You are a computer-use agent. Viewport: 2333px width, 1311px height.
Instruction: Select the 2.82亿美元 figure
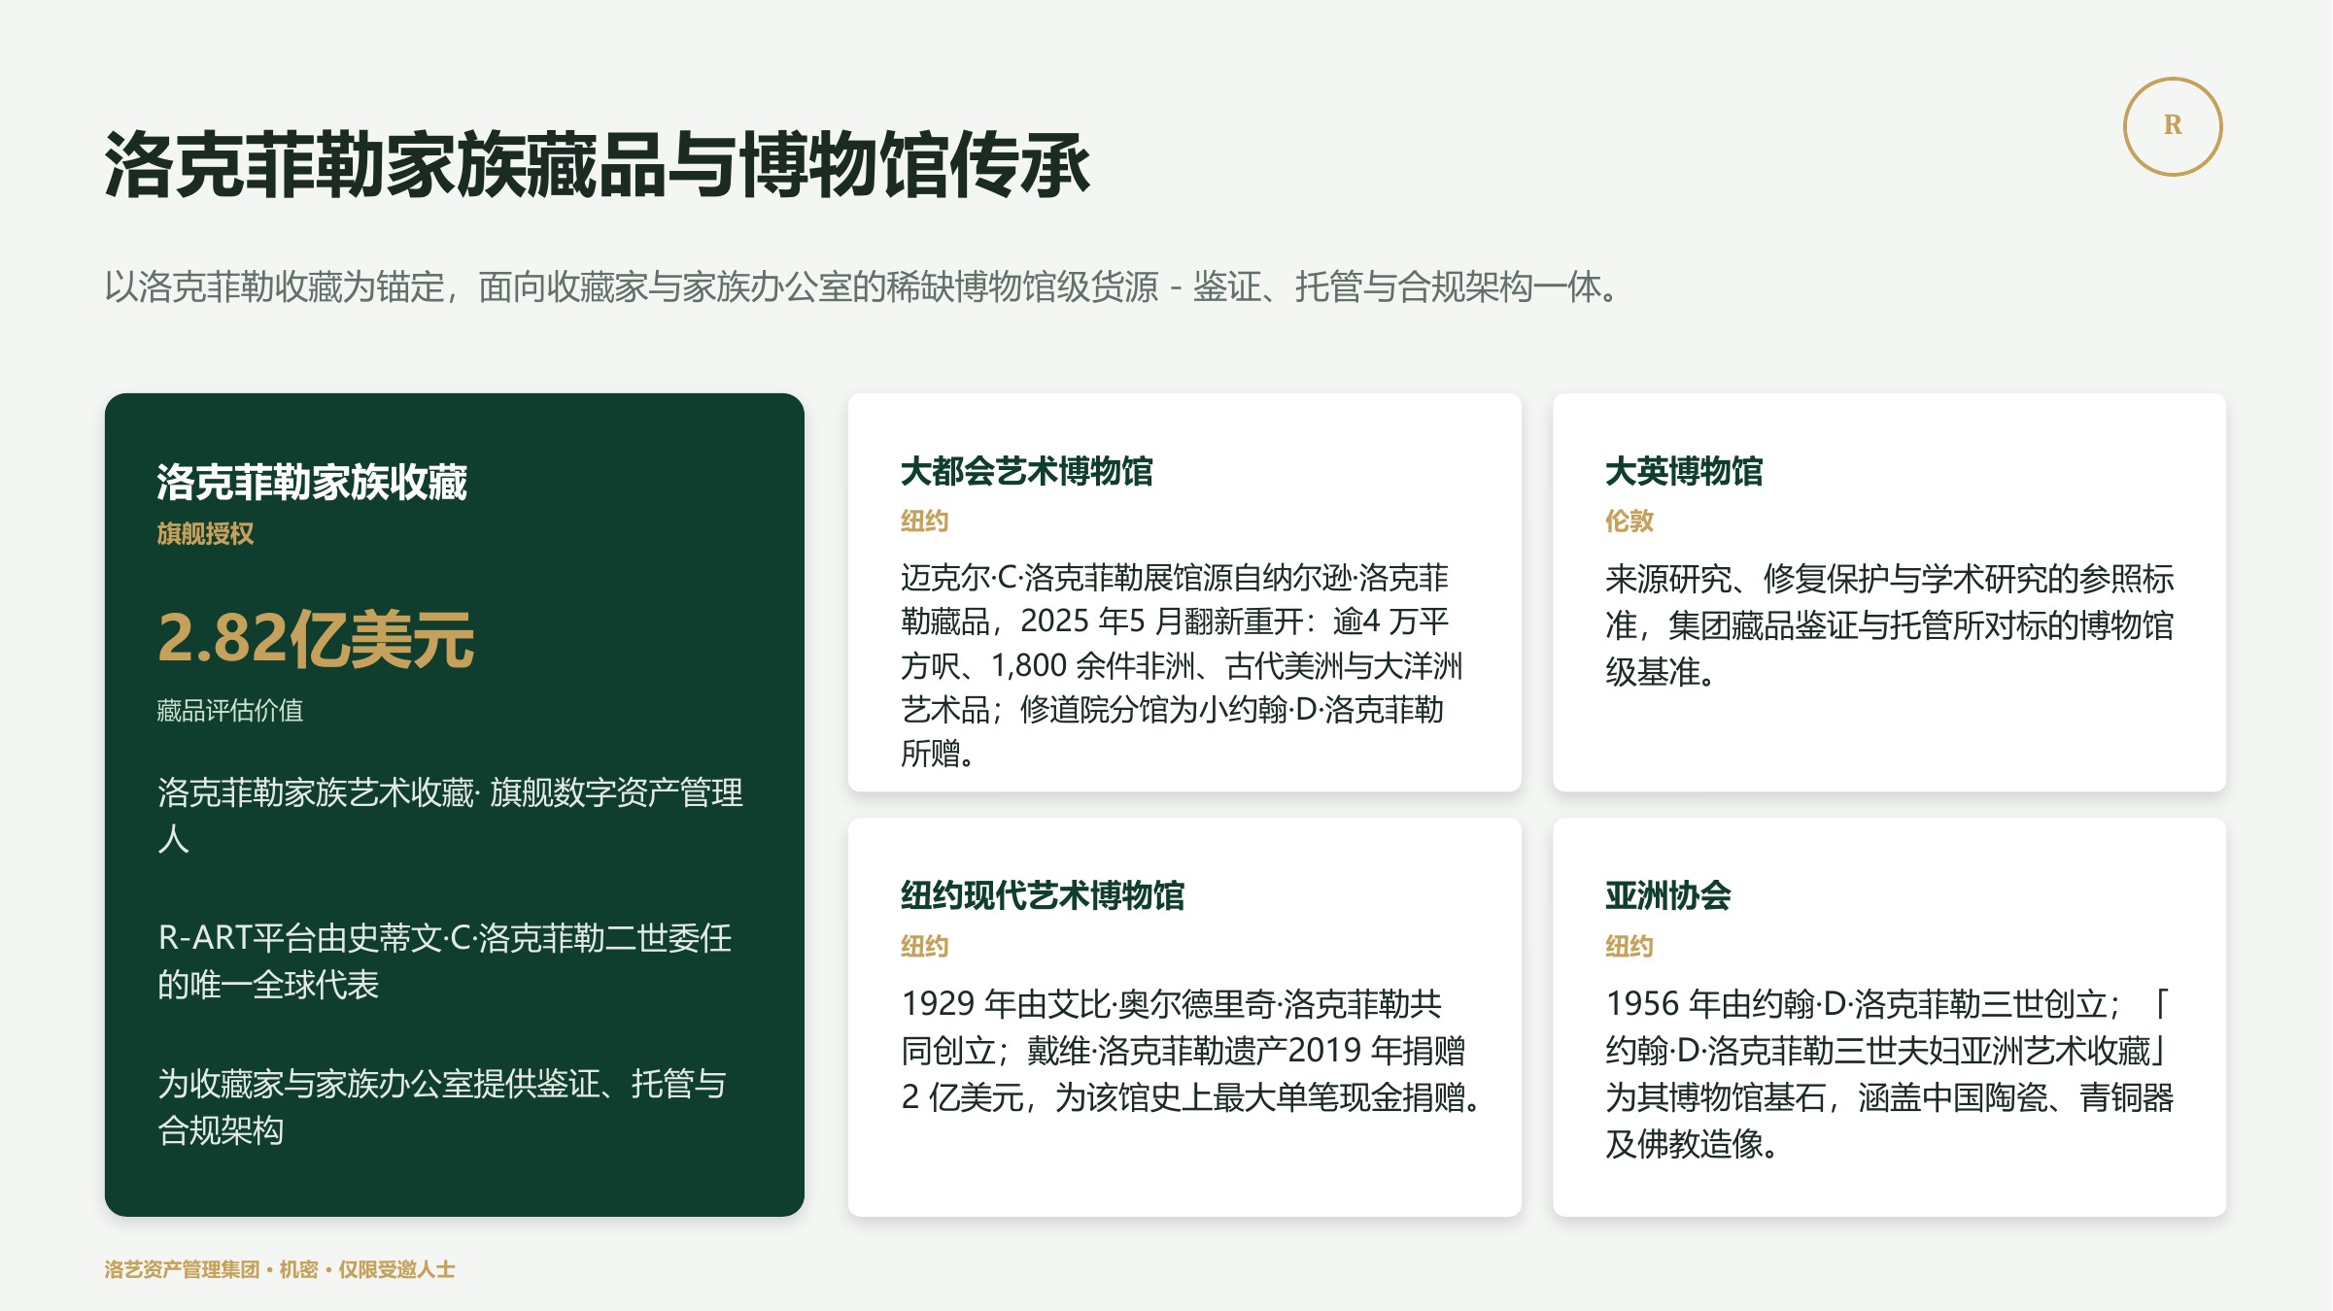click(316, 639)
